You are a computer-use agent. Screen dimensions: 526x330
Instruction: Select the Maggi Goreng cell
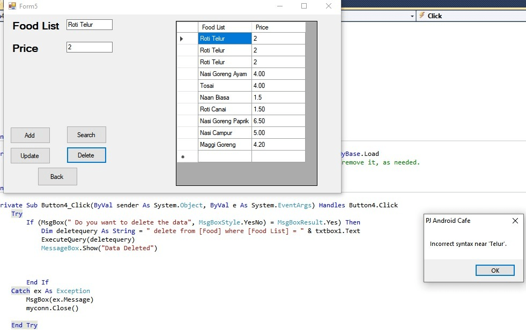[x=225, y=145]
